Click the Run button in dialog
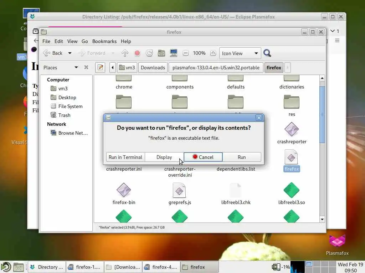365x273 pixels. (x=242, y=157)
